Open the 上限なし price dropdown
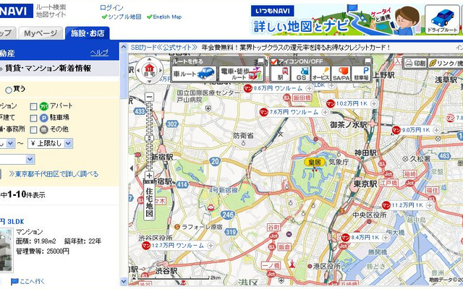Viewport: 463px width, 289px height. click(x=50, y=144)
